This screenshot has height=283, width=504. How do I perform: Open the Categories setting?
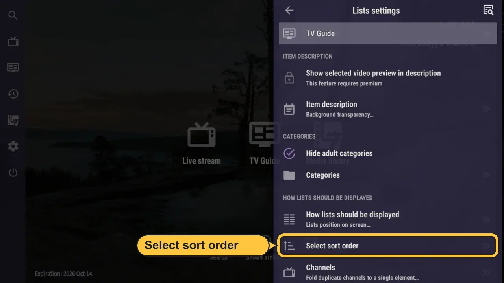click(388, 175)
